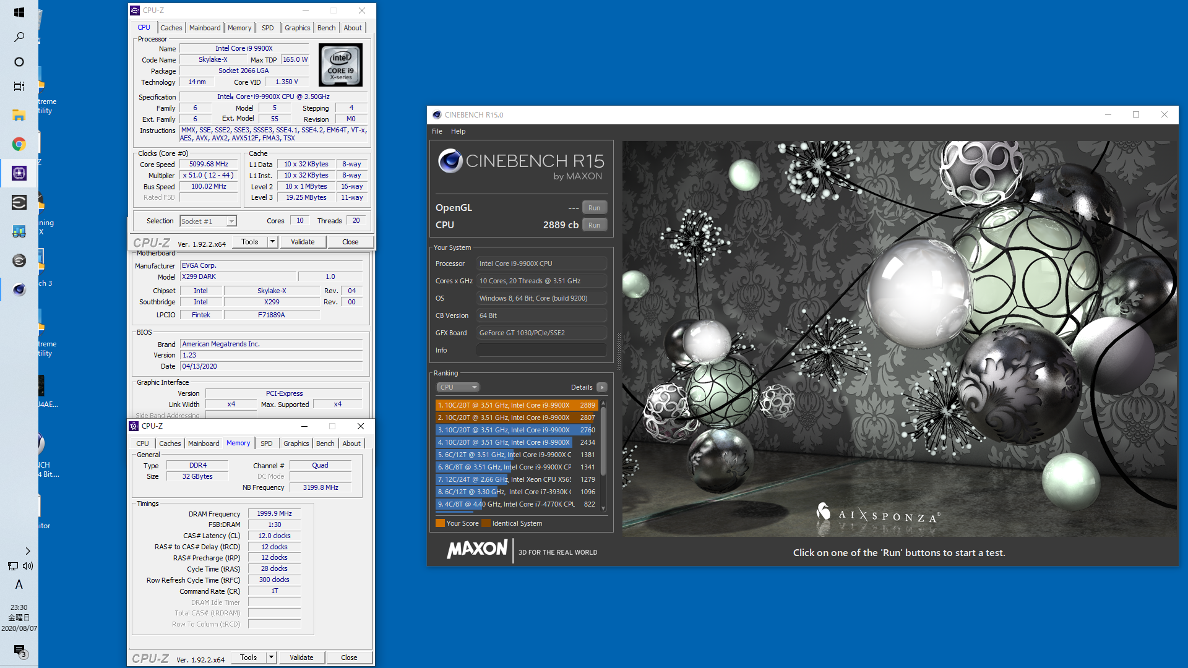Click the Cortana circle icon

point(19,62)
